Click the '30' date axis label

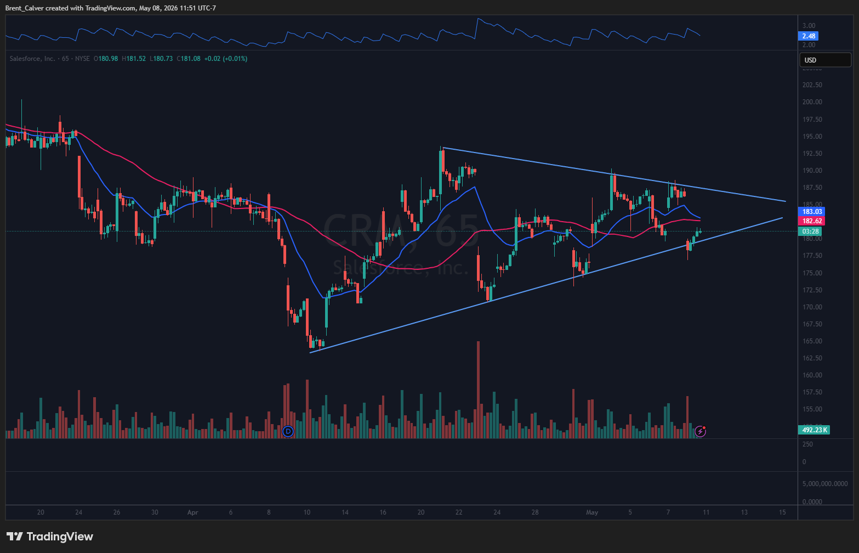(x=155, y=513)
